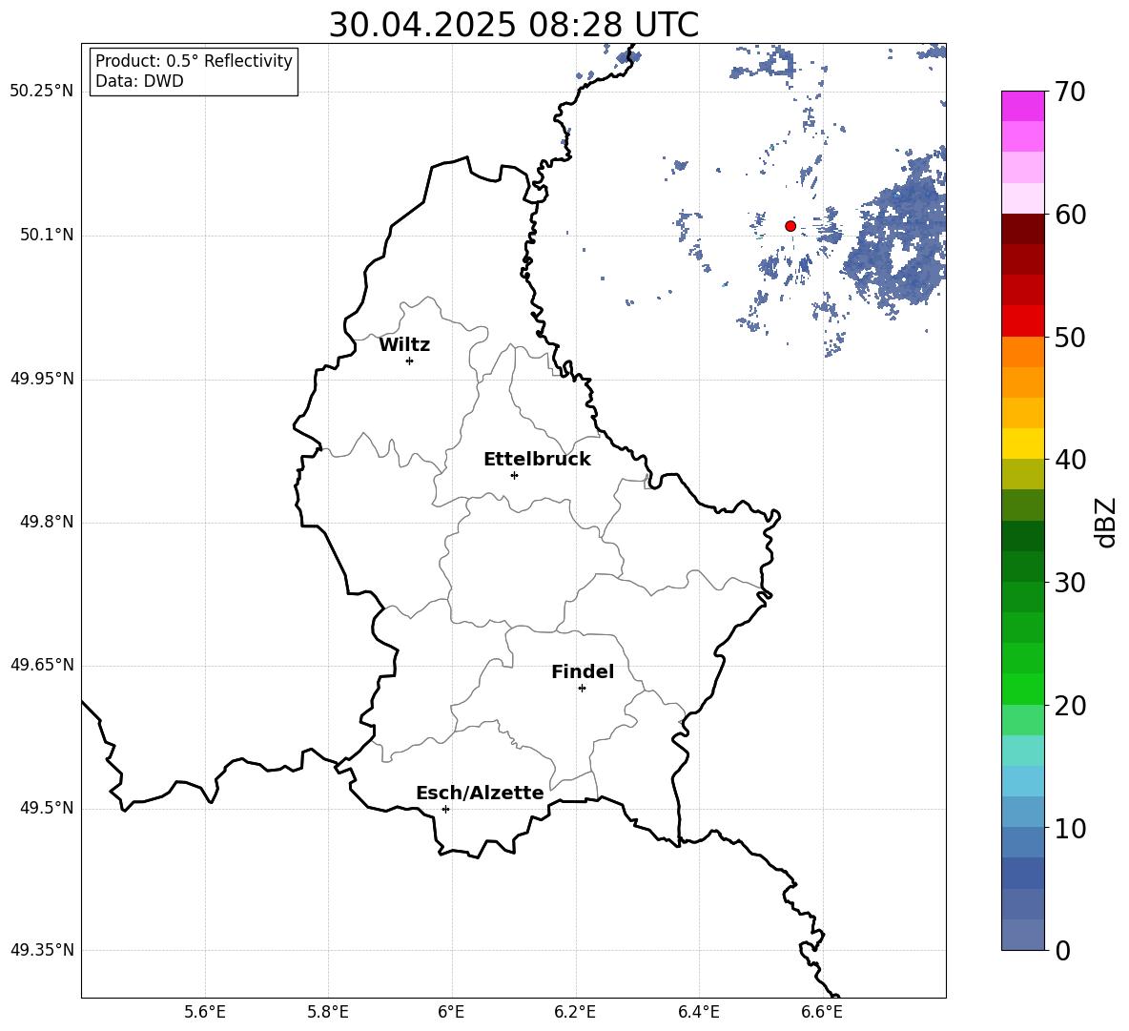This screenshot has width=1129, height=1031.
Task: Click the 49.5°N latitude label
Action: pyautogui.click(x=48, y=808)
